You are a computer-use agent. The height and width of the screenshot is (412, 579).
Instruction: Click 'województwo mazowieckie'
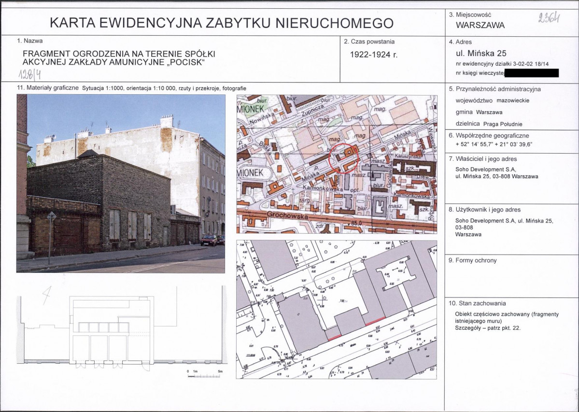[493, 100]
